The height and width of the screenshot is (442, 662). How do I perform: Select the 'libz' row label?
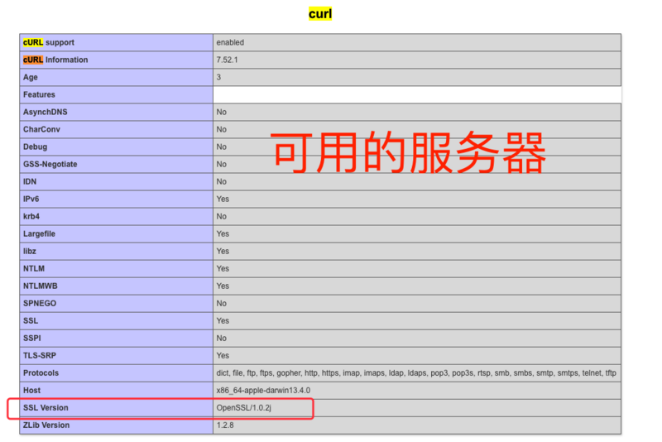click(30, 251)
